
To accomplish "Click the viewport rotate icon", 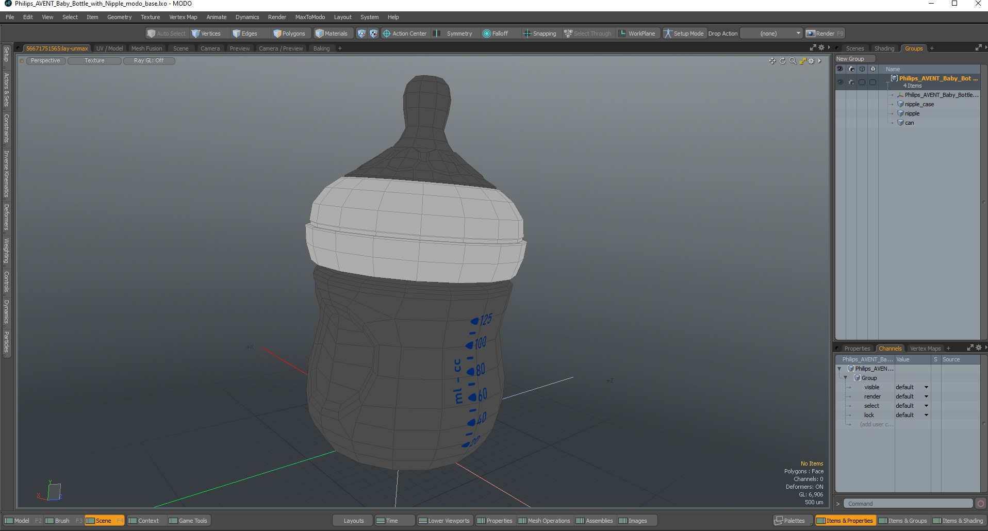I will 782,61.
